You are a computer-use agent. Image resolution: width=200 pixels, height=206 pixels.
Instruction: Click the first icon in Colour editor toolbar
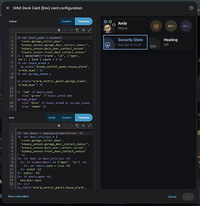pyautogui.click(x=59, y=30)
